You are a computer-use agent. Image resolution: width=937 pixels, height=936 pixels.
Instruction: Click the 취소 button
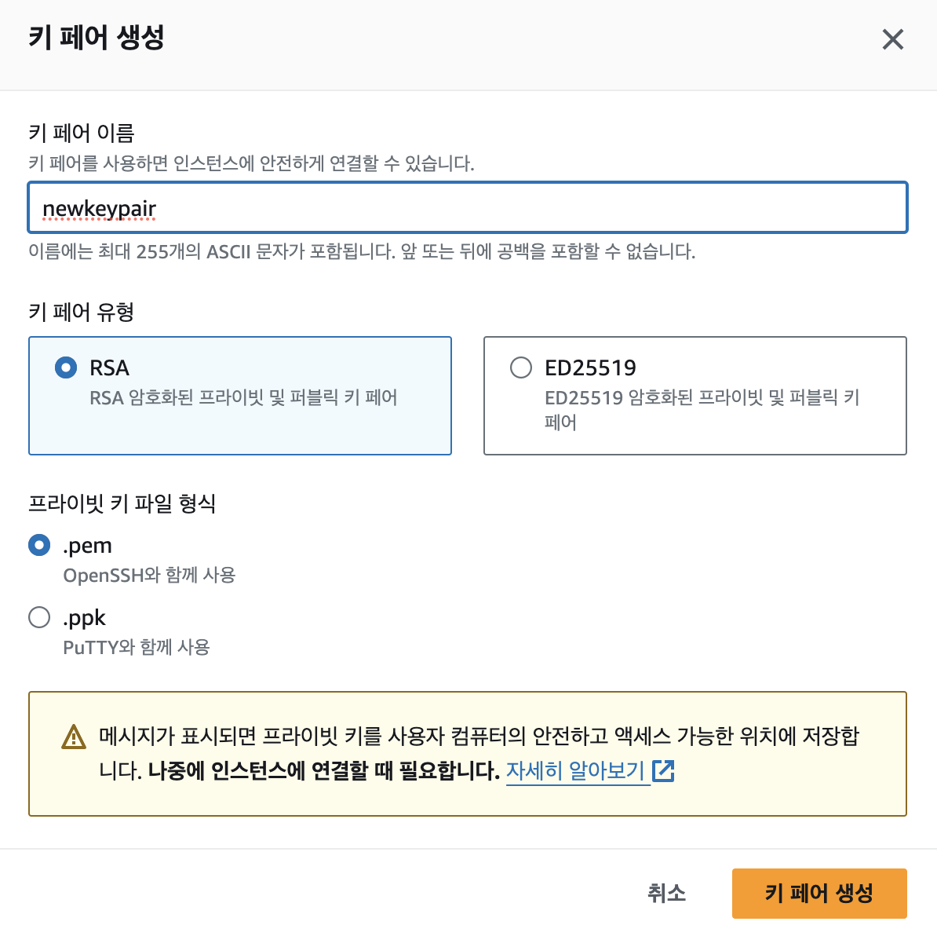(666, 893)
